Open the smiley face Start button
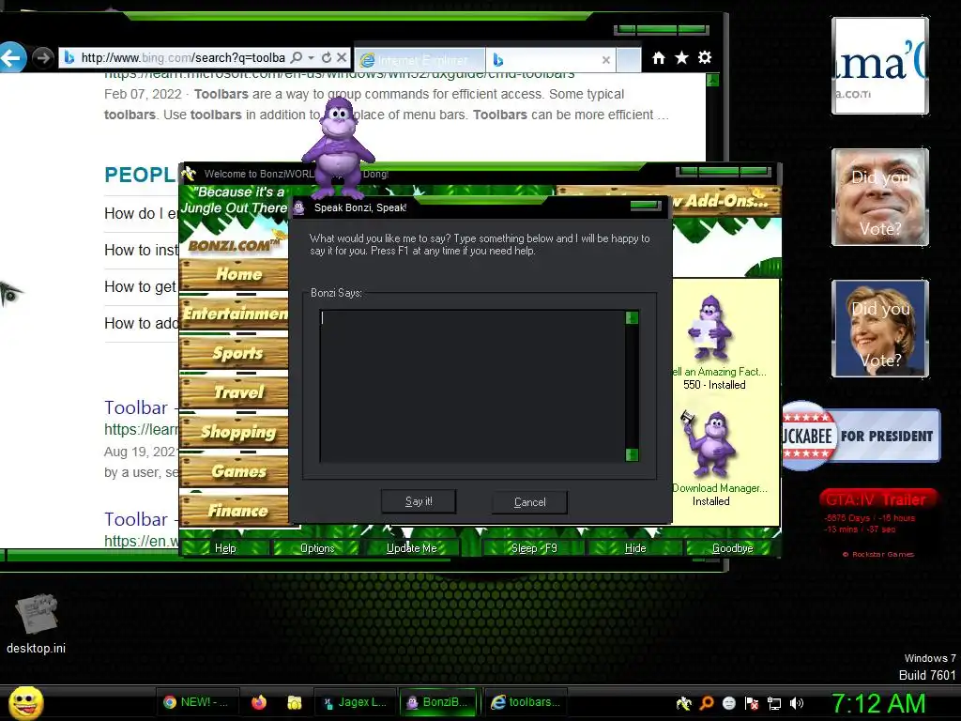The image size is (961, 721). [x=26, y=702]
